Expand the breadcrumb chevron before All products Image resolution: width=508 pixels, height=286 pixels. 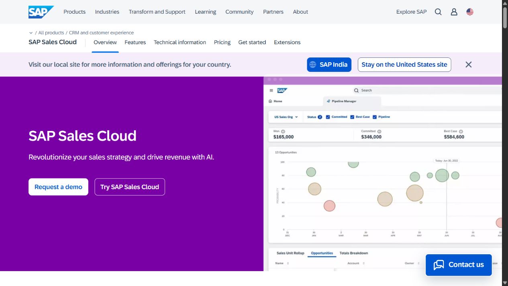pyautogui.click(x=31, y=33)
